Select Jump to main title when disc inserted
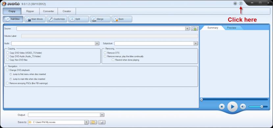 coord(11,79)
